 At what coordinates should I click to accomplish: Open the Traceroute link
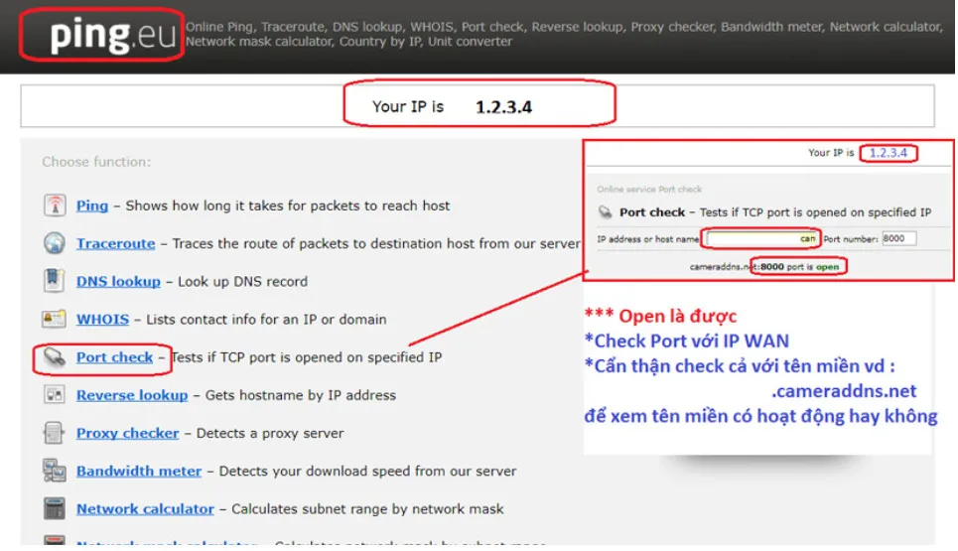[115, 244]
